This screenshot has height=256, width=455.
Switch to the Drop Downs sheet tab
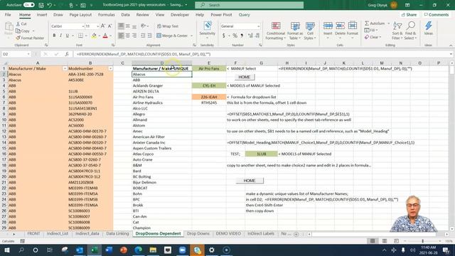click(198, 233)
